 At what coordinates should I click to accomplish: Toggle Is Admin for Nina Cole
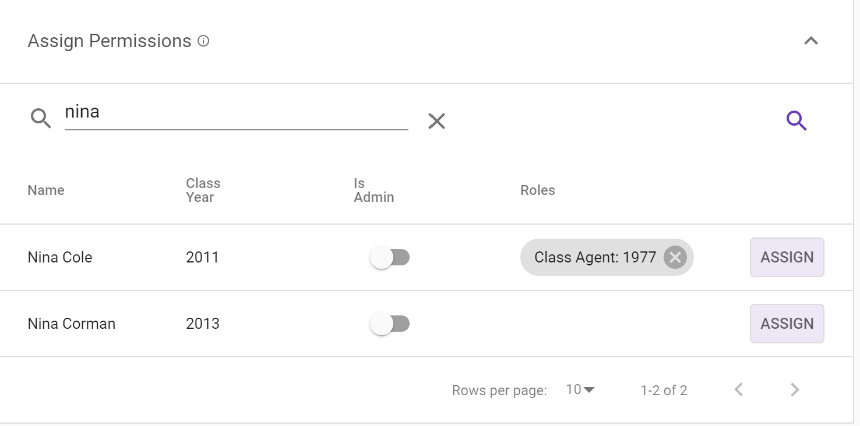[390, 257]
